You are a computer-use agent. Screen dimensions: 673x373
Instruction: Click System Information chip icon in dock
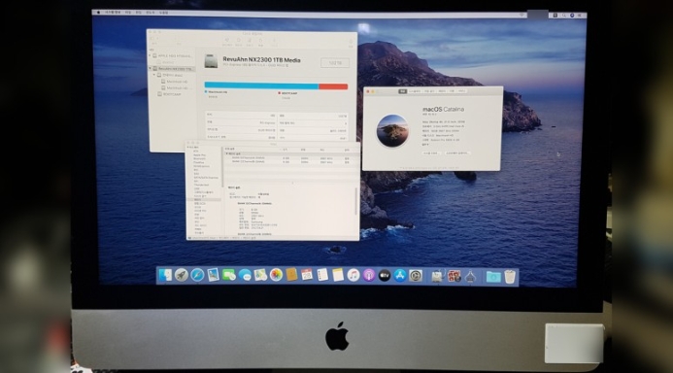[470, 276]
